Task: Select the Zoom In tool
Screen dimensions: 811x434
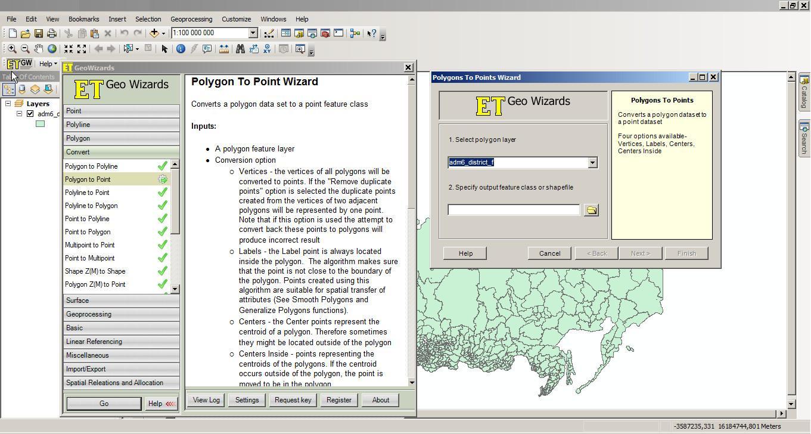Action: pos(12,49)
